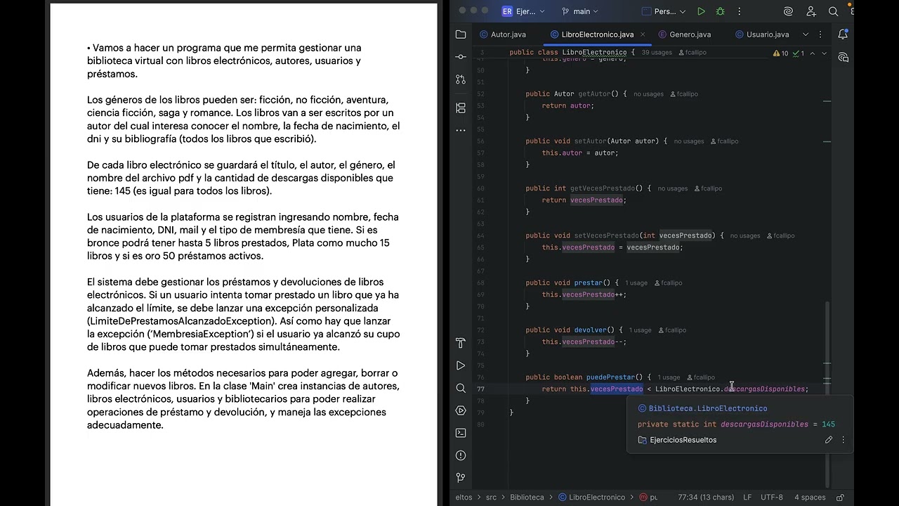The width and height of the screenshot is (899, 506).
Task: Open the documentation popup more options dots
Action: coord(844,440)
